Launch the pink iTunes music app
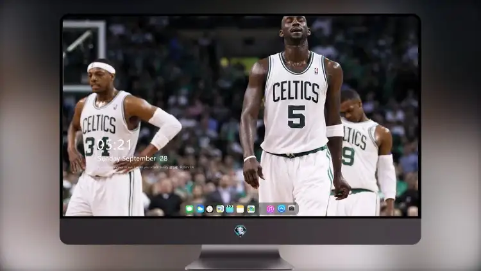481x271 pixels. [x=270, y=209]
